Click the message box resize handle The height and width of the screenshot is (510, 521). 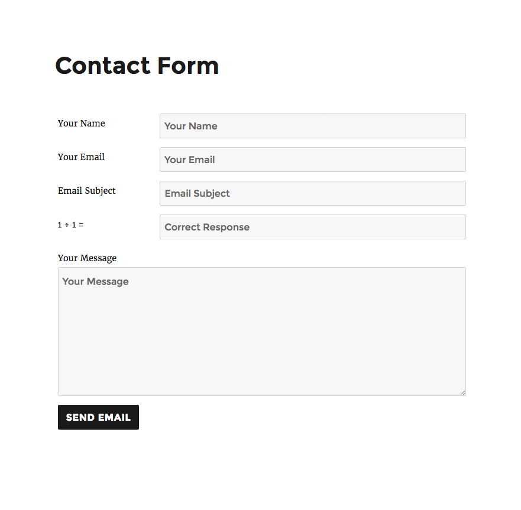463,392
